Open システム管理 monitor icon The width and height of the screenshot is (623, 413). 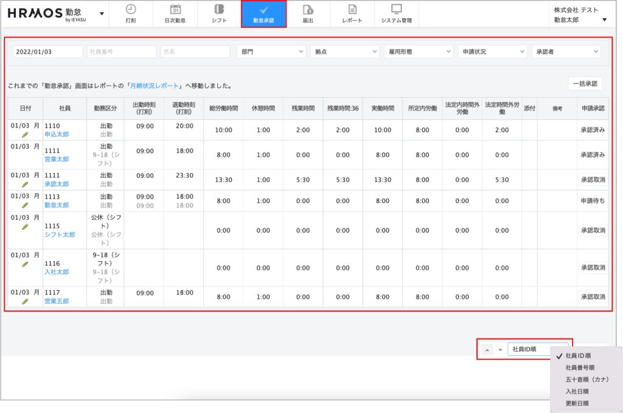point(396,10)
